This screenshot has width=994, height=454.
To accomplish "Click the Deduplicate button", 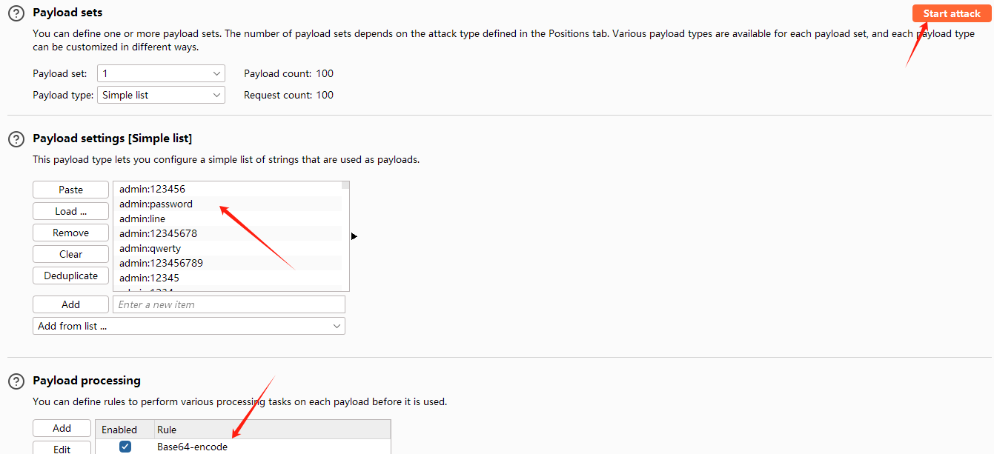I will (70, 276).
